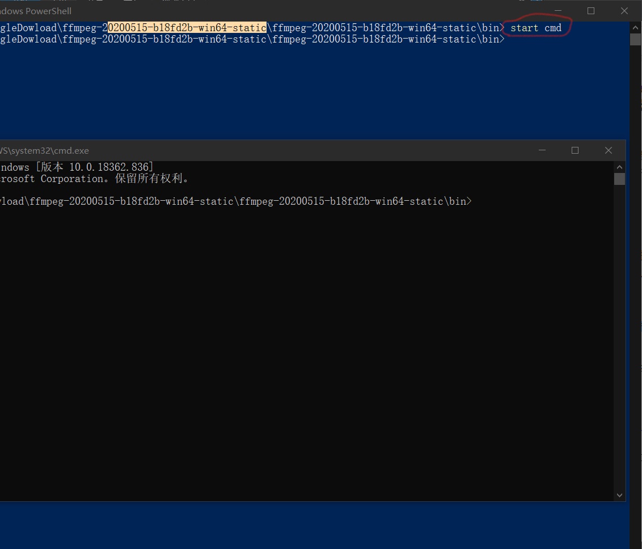Click the PowerShell scrollbar thumb
Viewport: 642px width, 549px height.
(x=635, y=39)
